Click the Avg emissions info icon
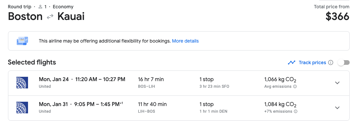351x121 pixels. 295,86
